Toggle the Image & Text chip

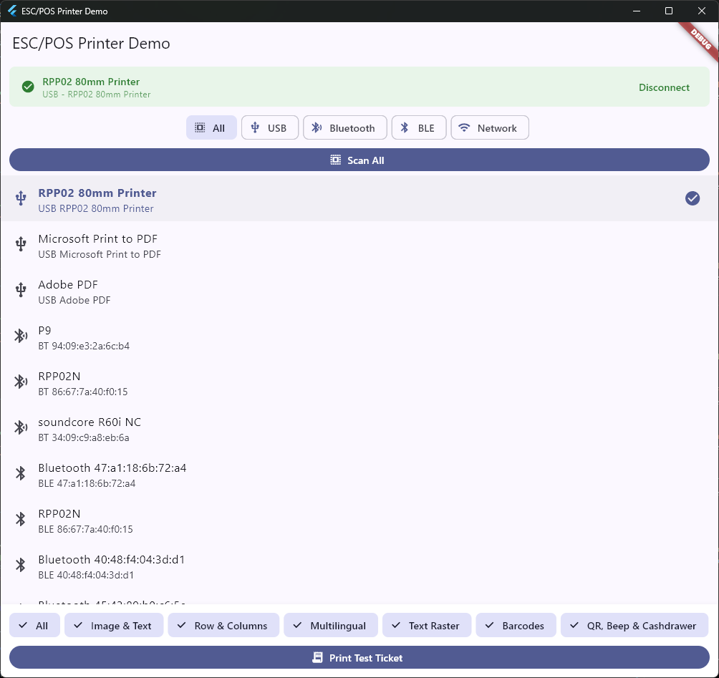(114, 625)
